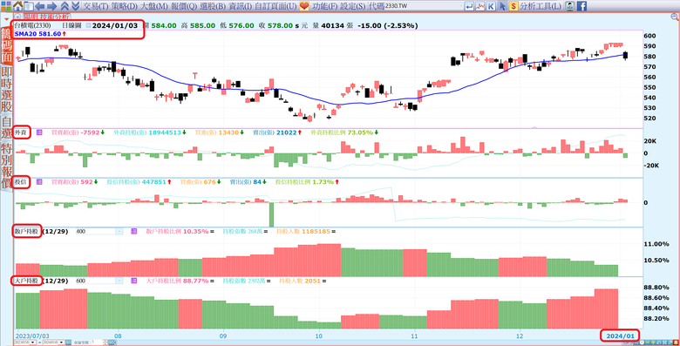
Task: Open the red heart favorites icon
Action: (304, 6)
